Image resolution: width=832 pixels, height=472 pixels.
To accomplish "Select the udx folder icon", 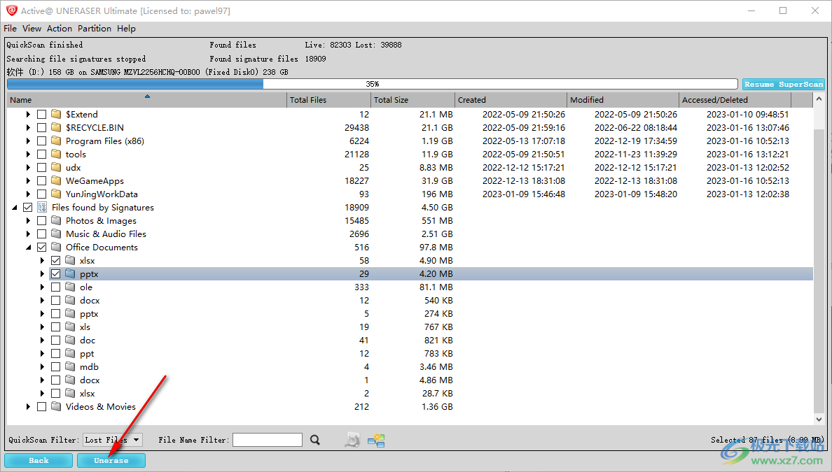I will (56, 167).
